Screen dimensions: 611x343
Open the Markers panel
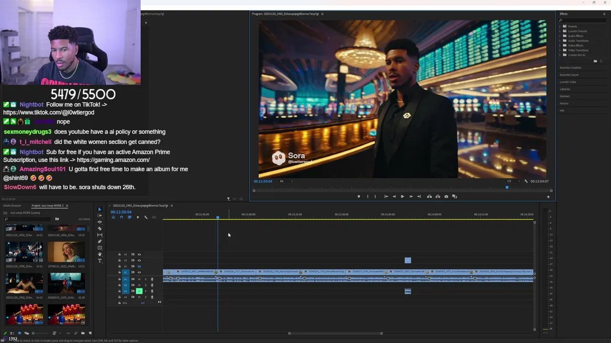point(565,96)
